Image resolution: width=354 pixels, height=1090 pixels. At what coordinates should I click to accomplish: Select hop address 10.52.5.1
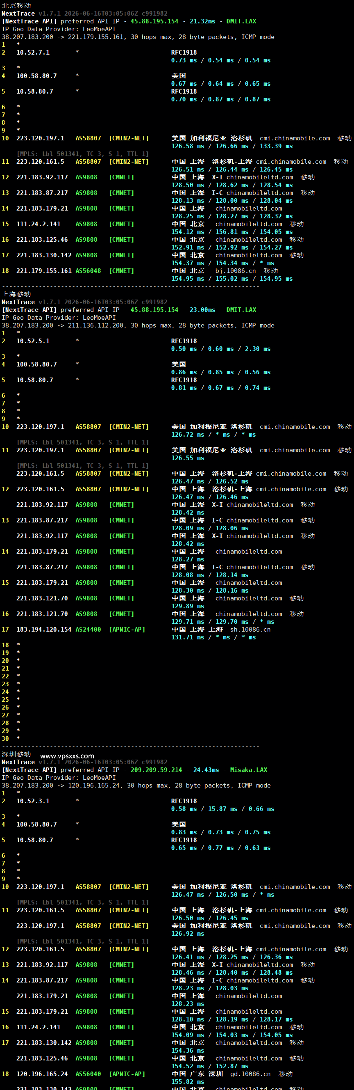pyautogui.click(x=33, y=341)
